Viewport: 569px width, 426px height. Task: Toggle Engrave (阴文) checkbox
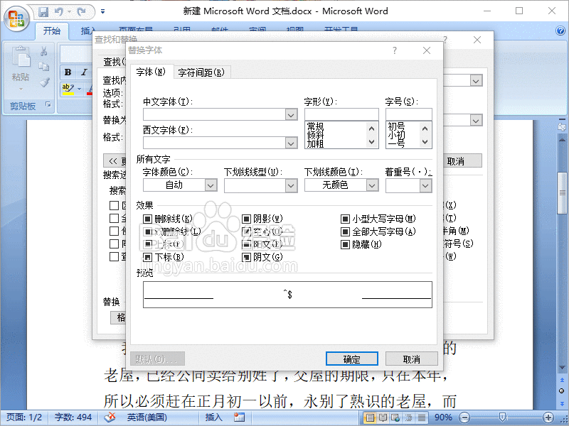click(x=246, y=257)
